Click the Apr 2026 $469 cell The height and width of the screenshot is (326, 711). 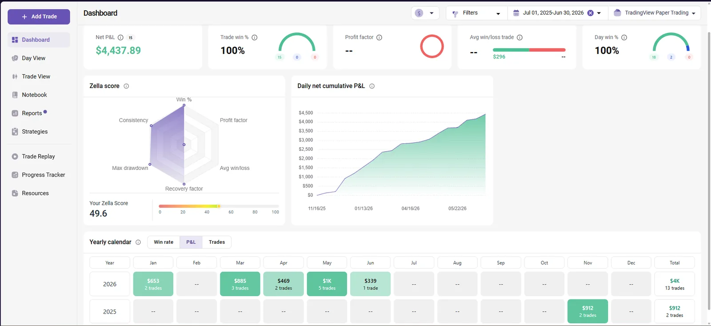284,284
